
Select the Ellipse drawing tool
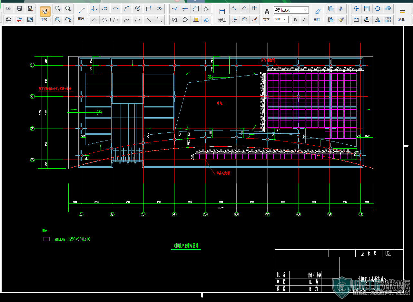159,9
